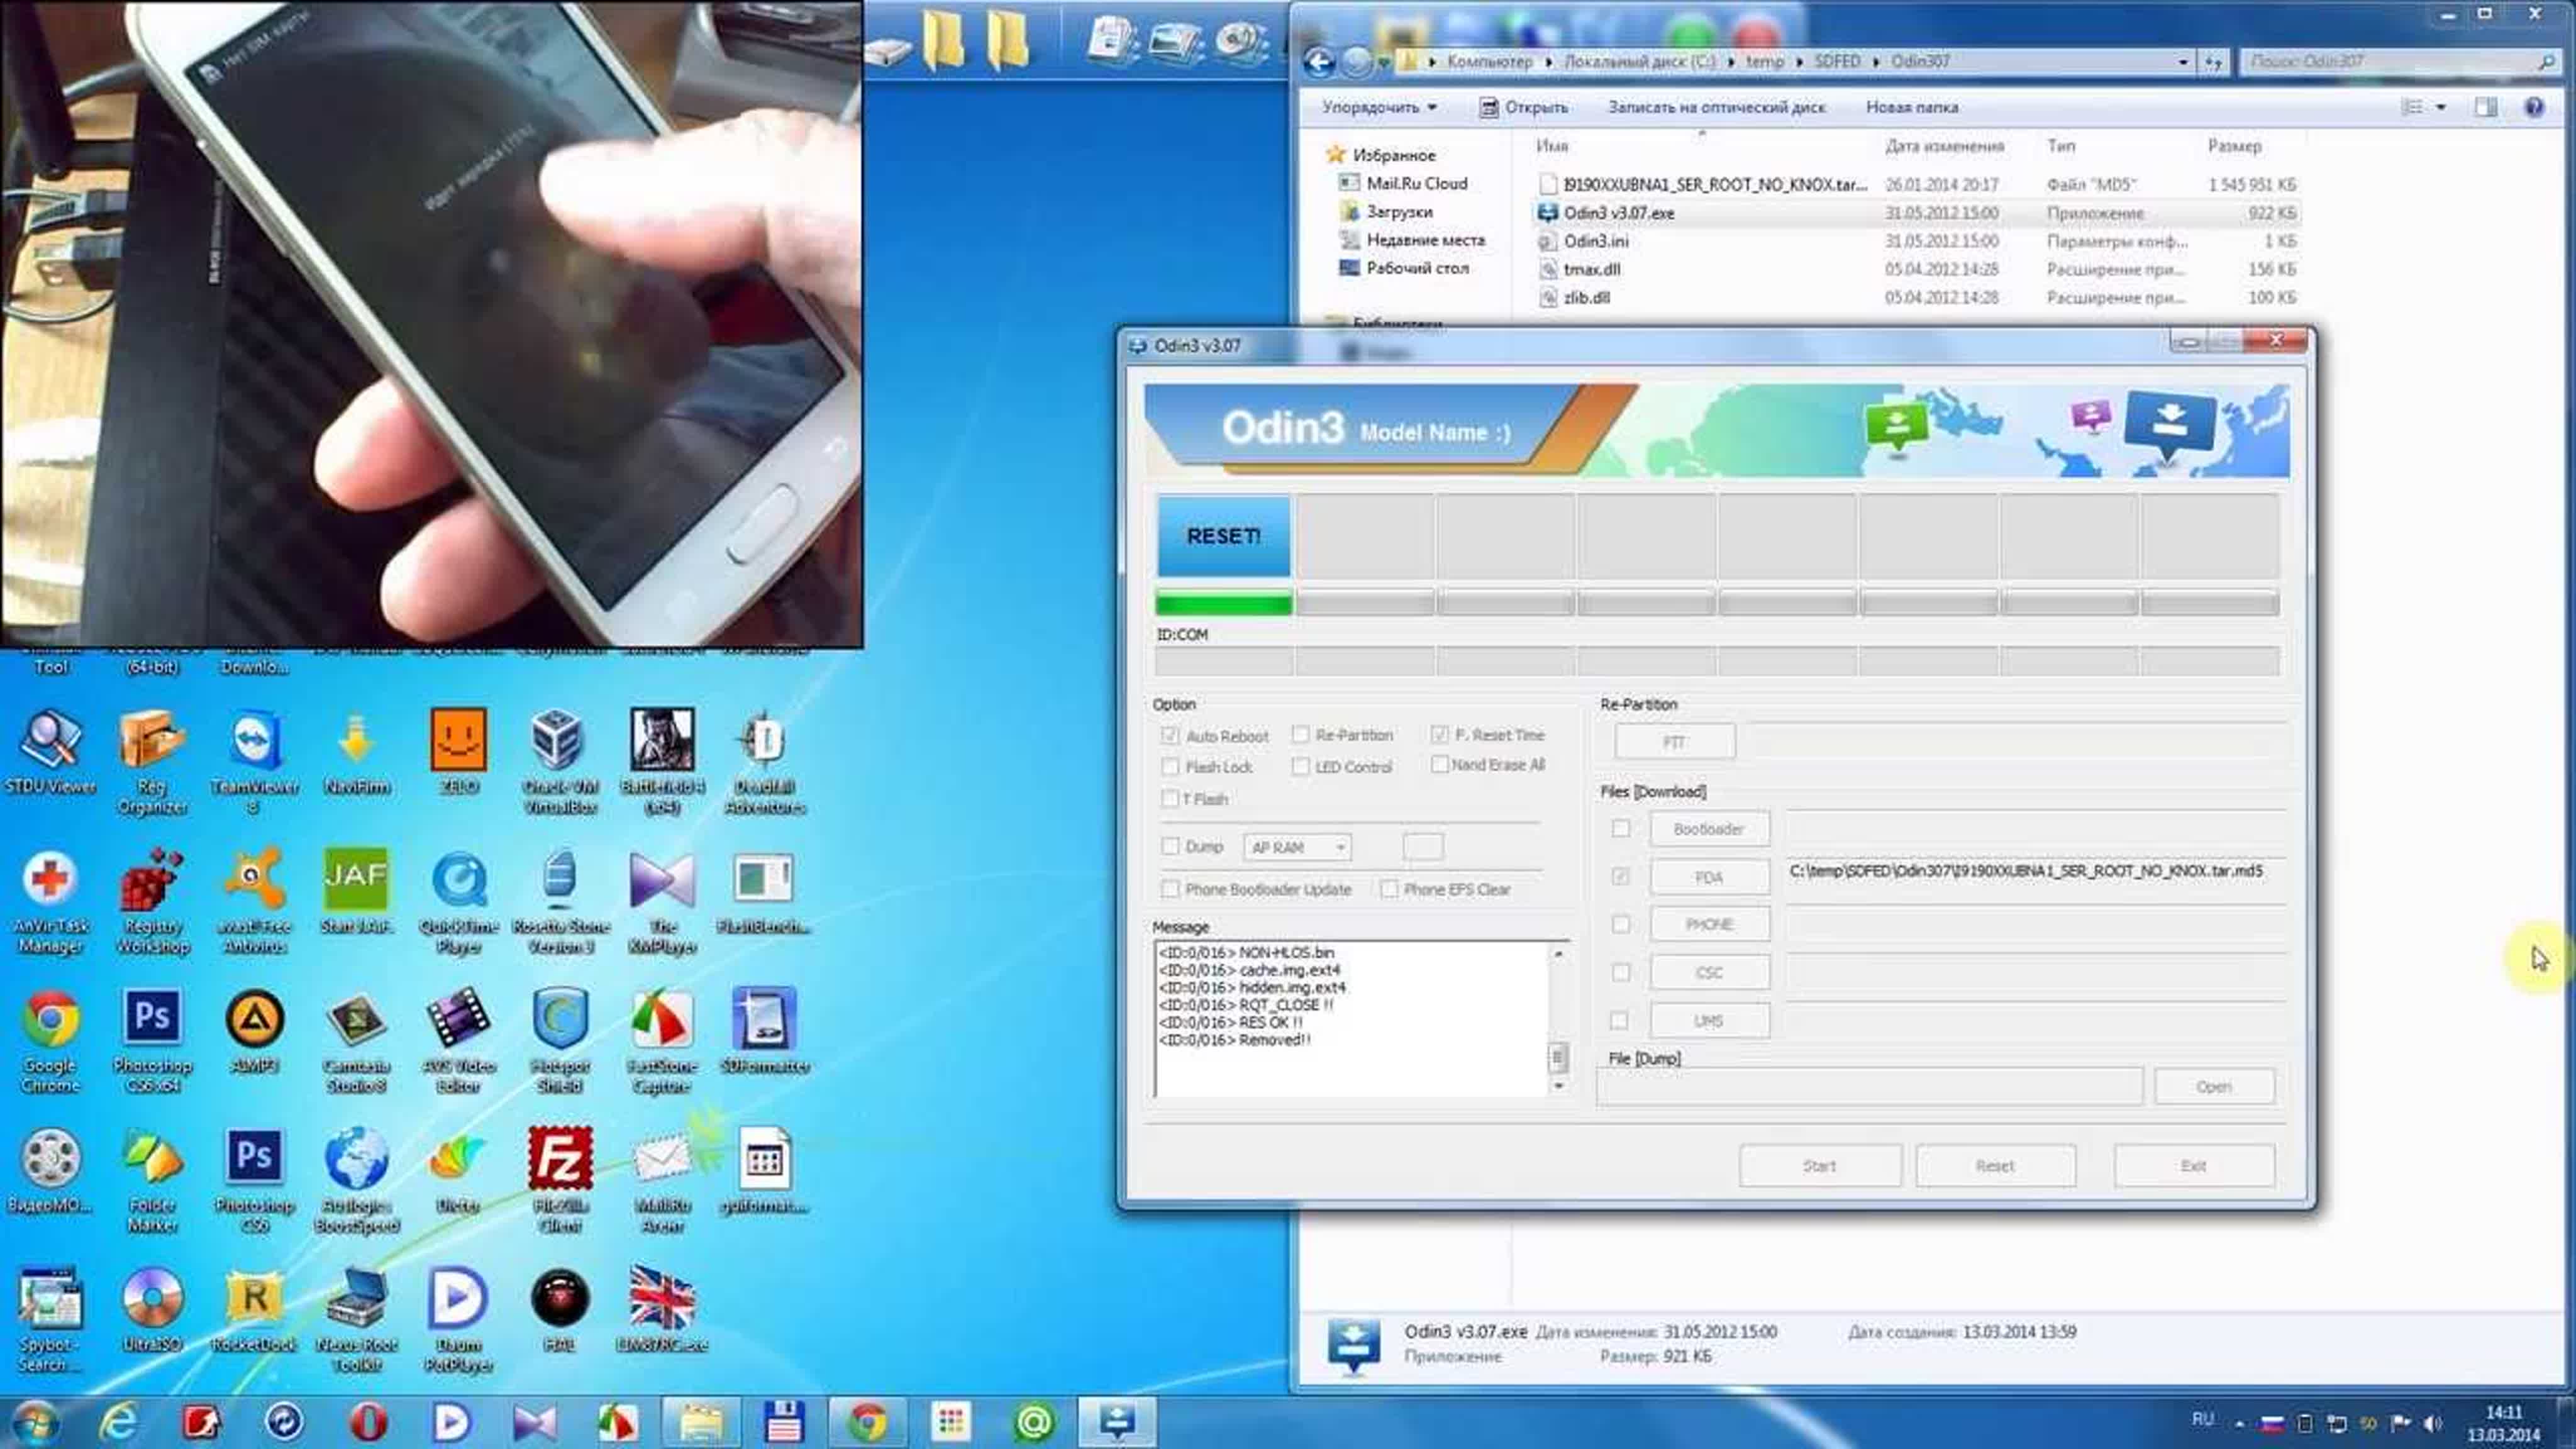Open ZELO orange smiley icon

(459, 752)
